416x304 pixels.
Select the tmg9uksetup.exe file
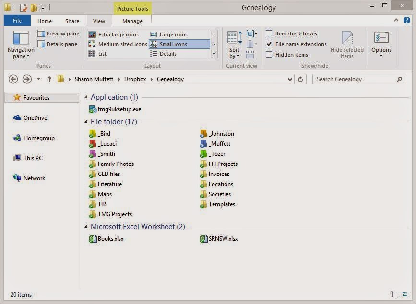pos(115,109)
